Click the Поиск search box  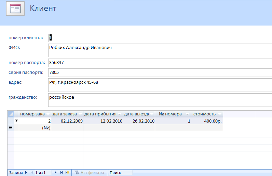(x=121, y=173)
